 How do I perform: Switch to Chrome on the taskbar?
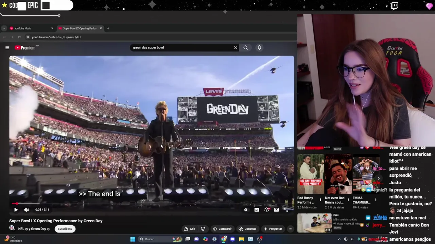pos(224,239)
